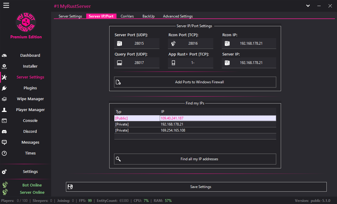Screen dimensions: 337x204
Task: Open Times in the sidebar
Action: click(x=30, y=153)
